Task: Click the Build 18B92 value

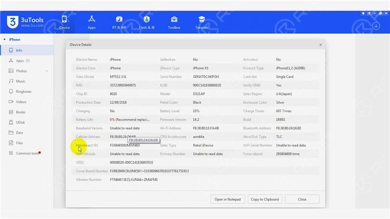Action: pyautogui.click(x=281, y=119)
